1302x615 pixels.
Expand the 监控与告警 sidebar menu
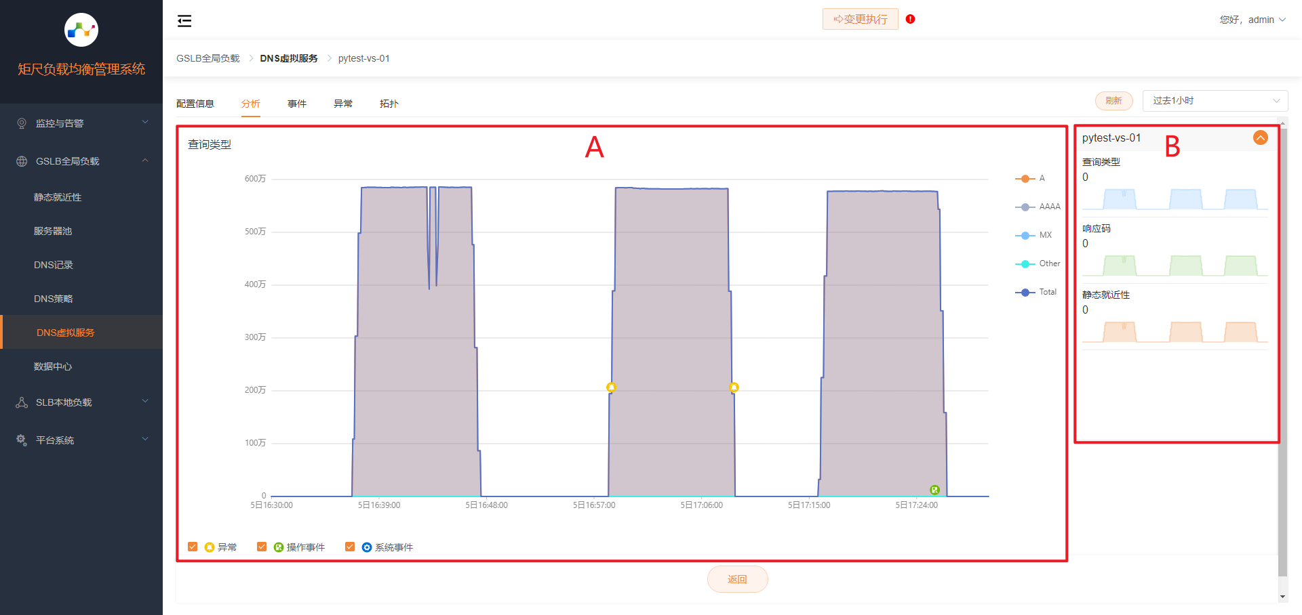pyautogui.click(x=81, y=123)
